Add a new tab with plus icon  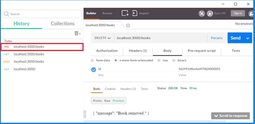[x=128, y=26]
